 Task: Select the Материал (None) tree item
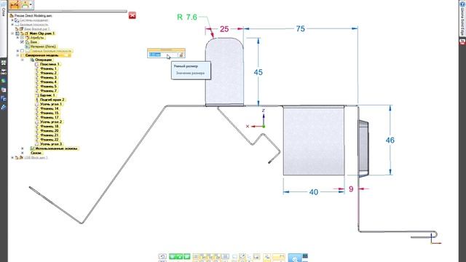43,47
